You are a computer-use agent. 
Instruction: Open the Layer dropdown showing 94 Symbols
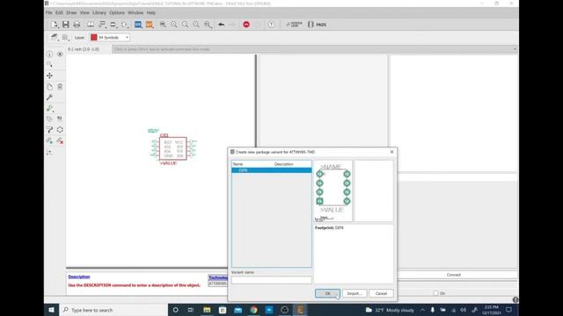[x=110, y=37]
